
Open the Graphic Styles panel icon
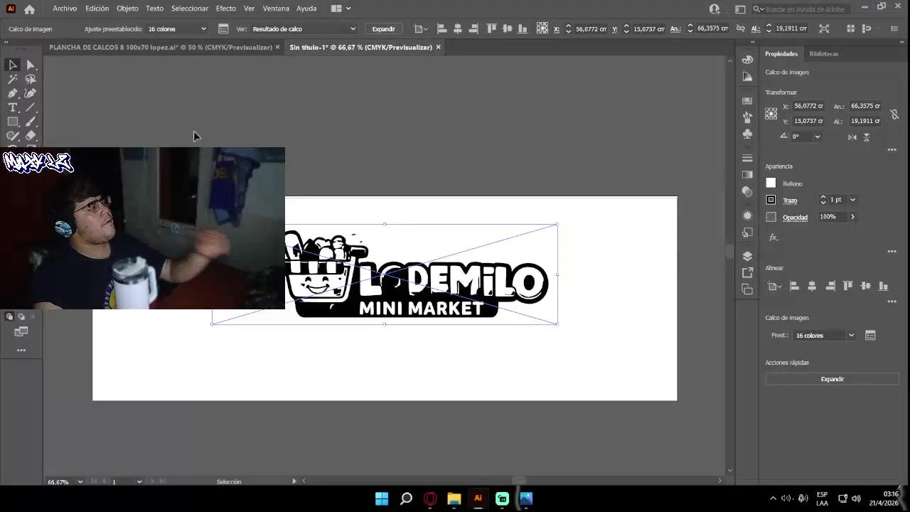747,233
